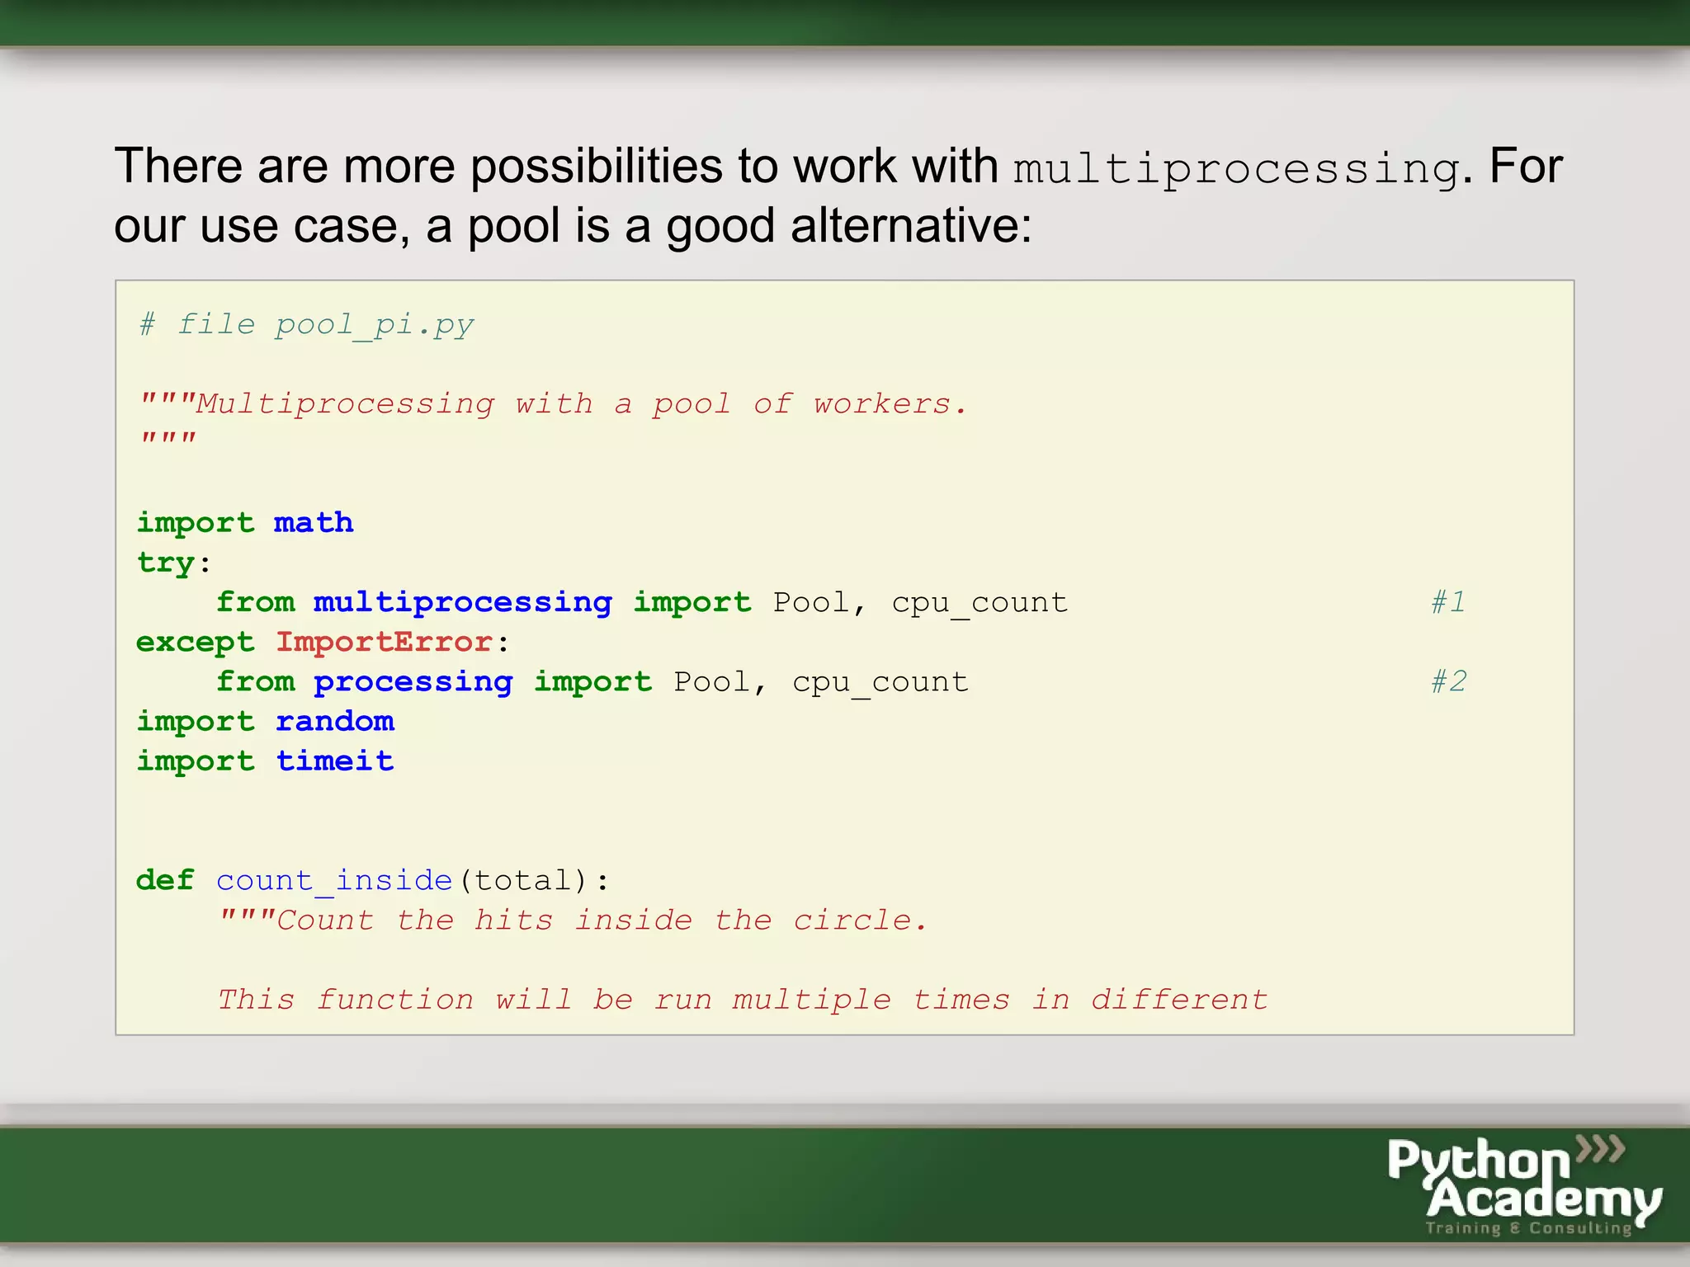Click the 'try:' keyword line
The width and height of the screenshot is (1690, 1267).
point(174,563)
